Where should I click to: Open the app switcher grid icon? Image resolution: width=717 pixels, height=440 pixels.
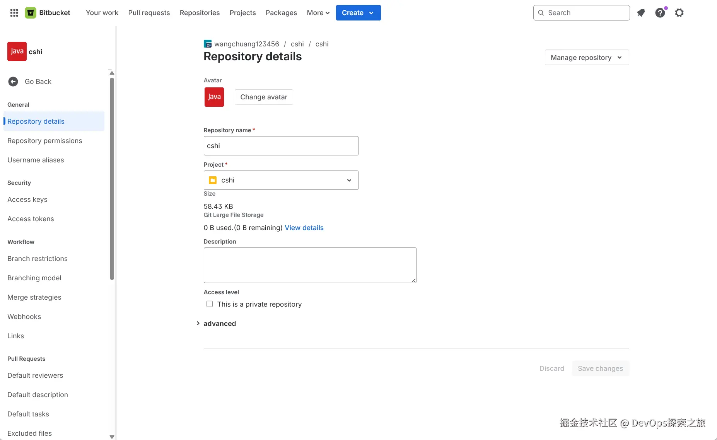[14, 13]
